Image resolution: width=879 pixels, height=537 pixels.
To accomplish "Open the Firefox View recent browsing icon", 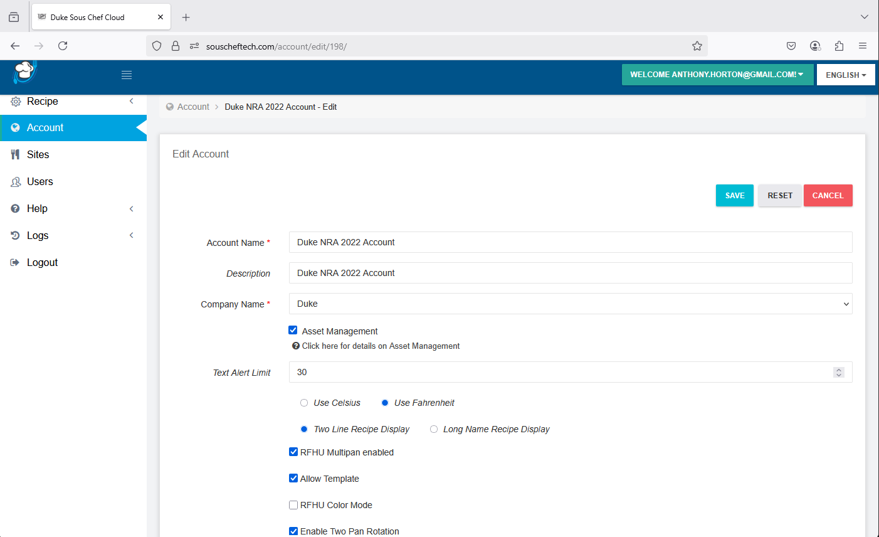I will click(14, 17).
